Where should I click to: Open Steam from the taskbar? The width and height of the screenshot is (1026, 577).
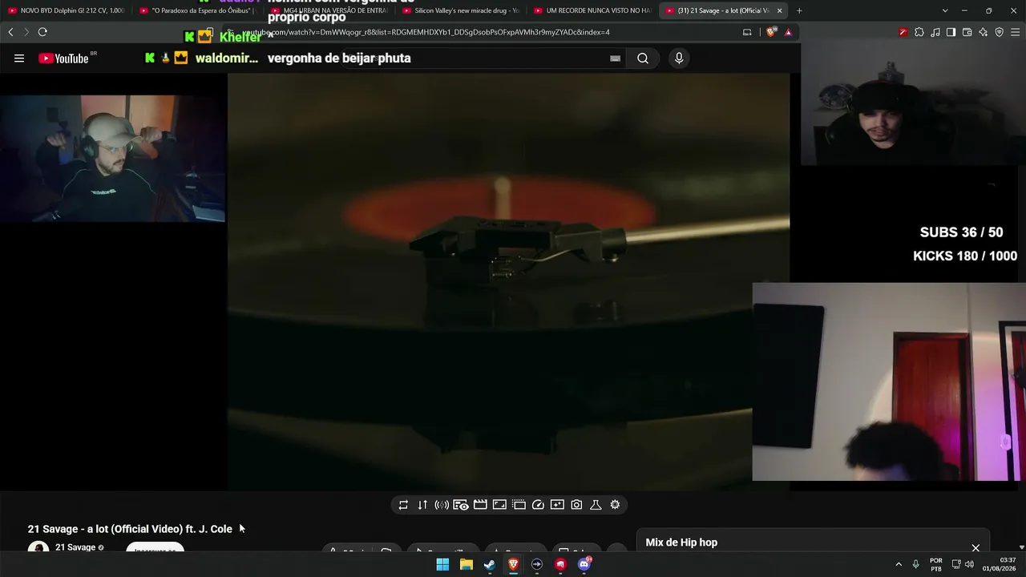[x=490, y=564]
